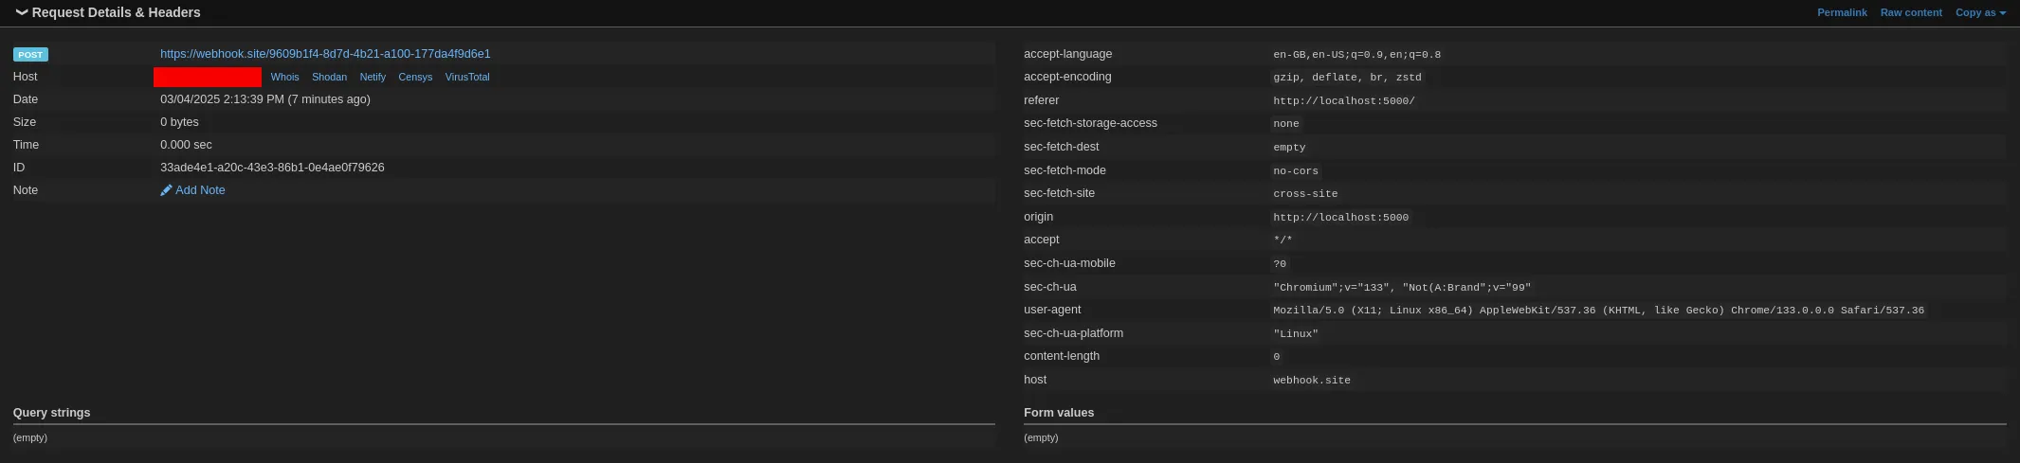Image resolution: width=2020 pixels, height=463 pixels.
Task: Look up the host on Censys
Action: 415,77
